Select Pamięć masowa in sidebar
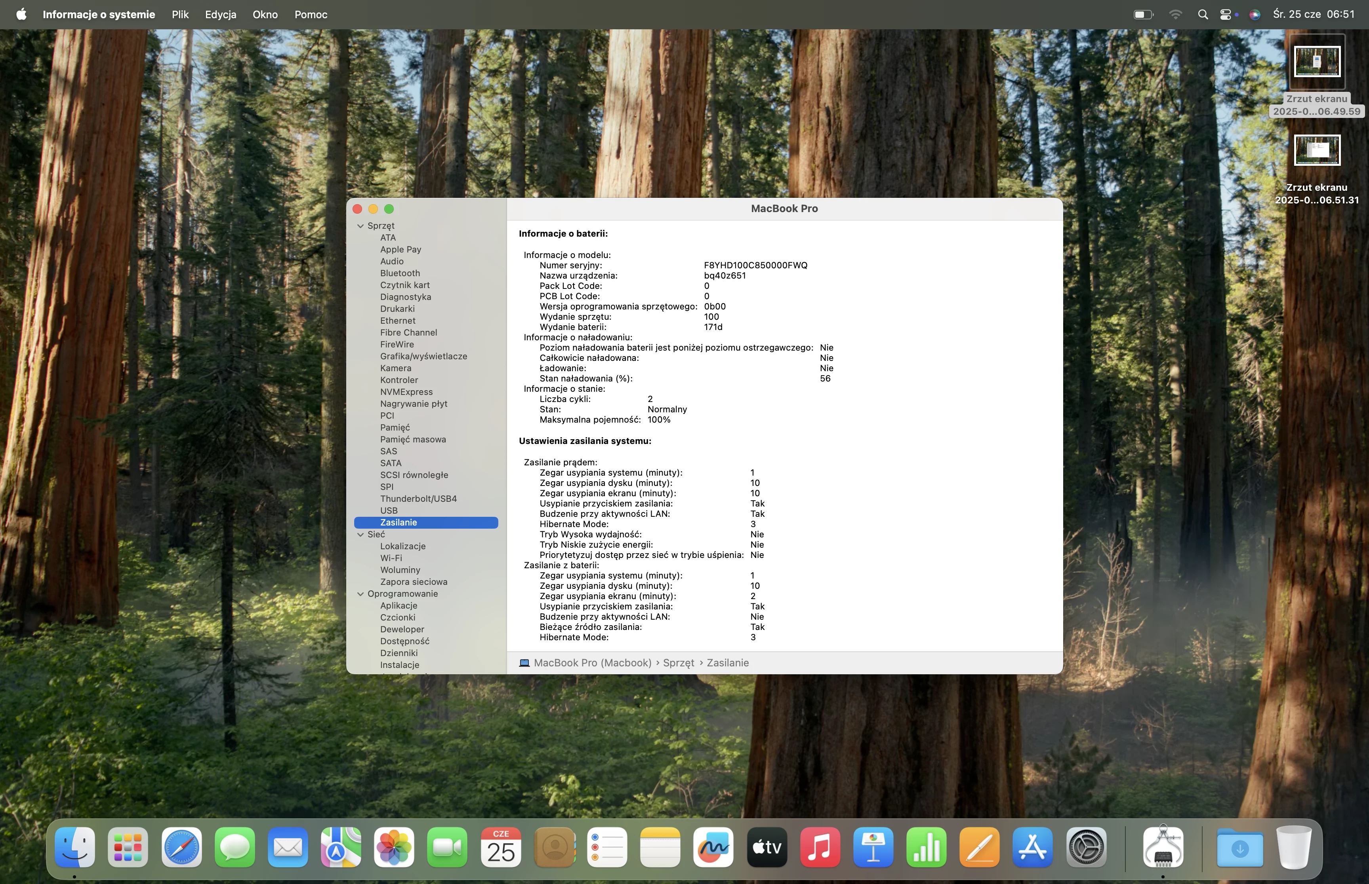 (x=413, y=440)
